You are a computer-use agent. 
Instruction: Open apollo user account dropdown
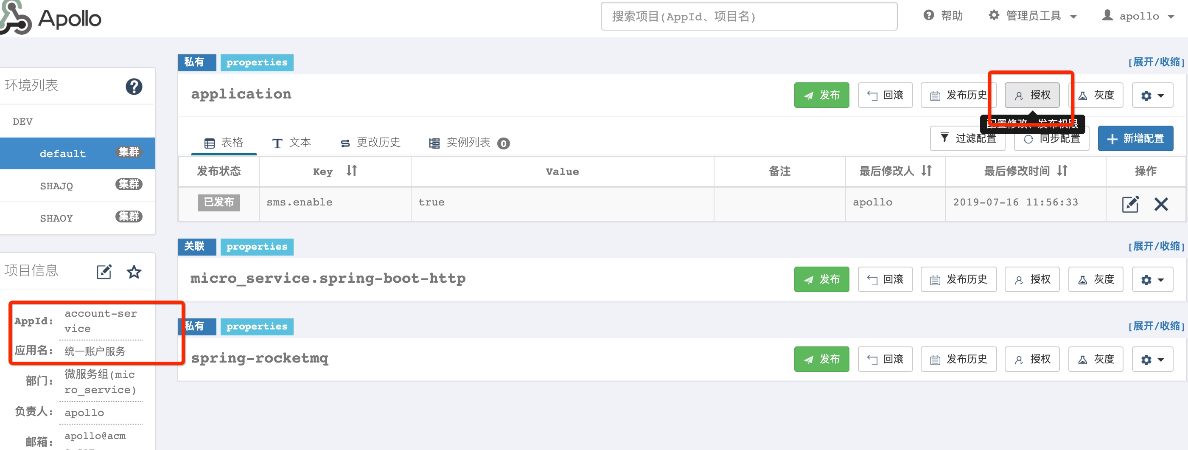click(1137, 16)
